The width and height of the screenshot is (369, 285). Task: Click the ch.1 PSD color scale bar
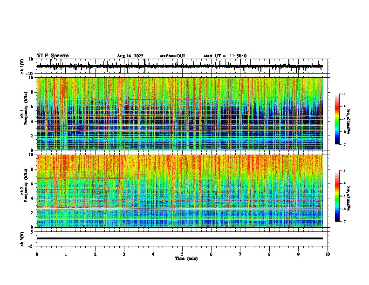point(337,119)
